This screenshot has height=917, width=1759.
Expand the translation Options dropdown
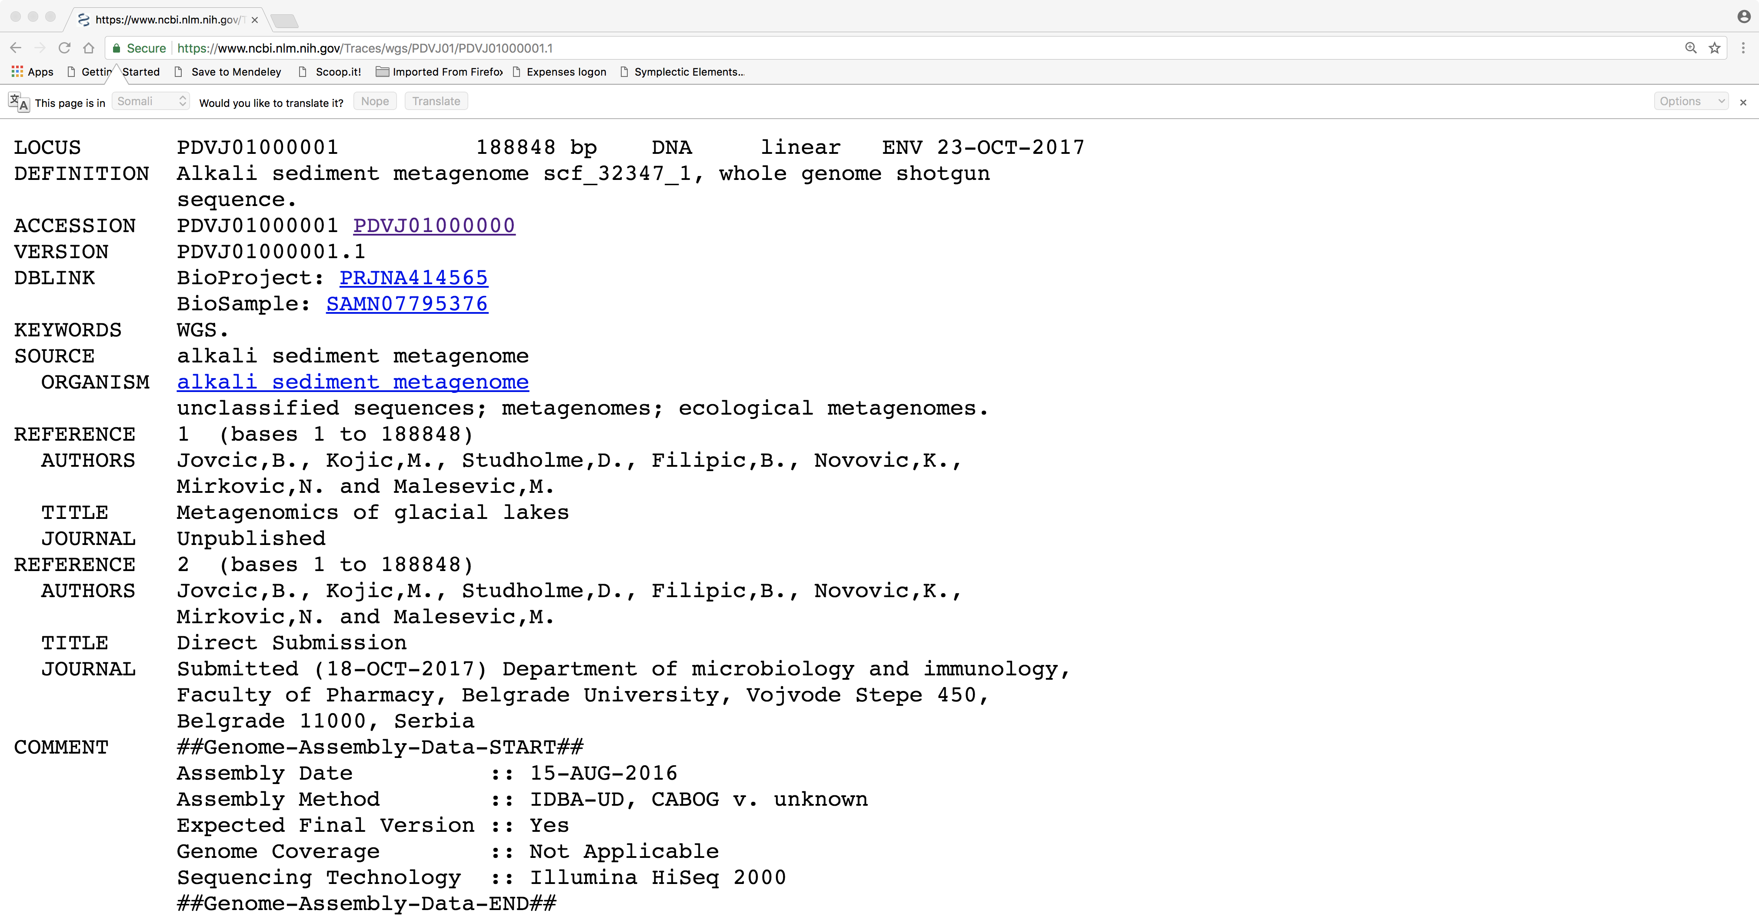point(1691,101)
